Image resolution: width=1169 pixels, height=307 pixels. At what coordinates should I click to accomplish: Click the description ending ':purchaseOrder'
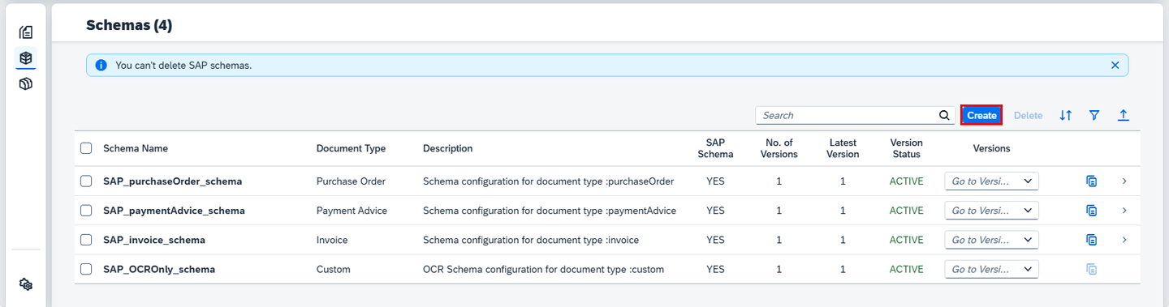[548, 181]
